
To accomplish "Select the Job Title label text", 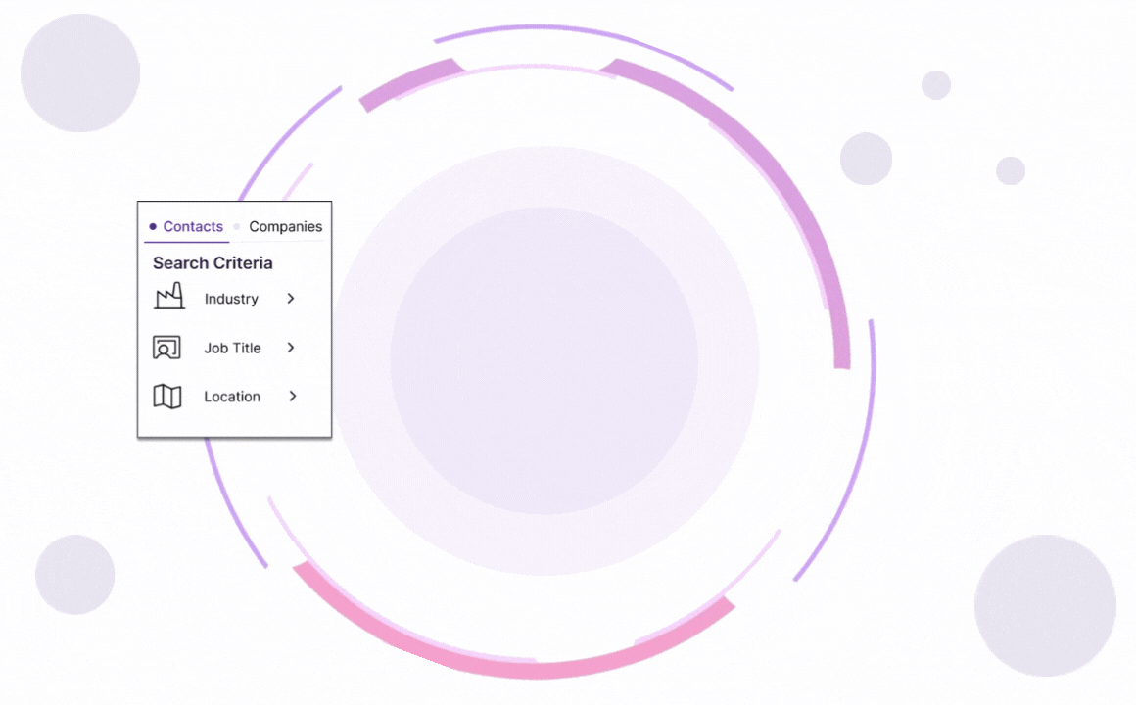I will coord(232,349).
